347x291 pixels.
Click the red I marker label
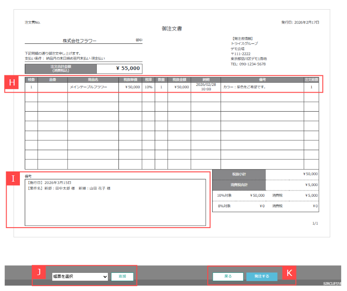click(x=13, y=178)
